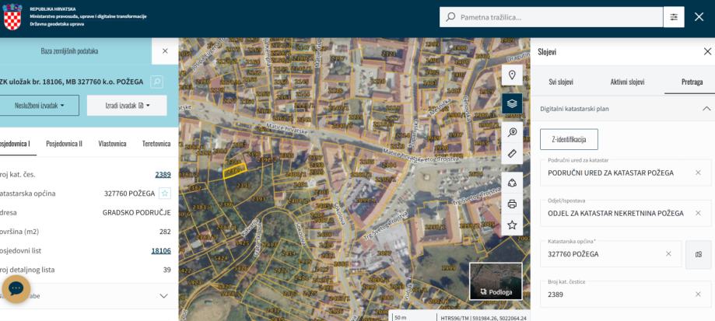Switch to Posjedovnica II tab

click(64, 144)
